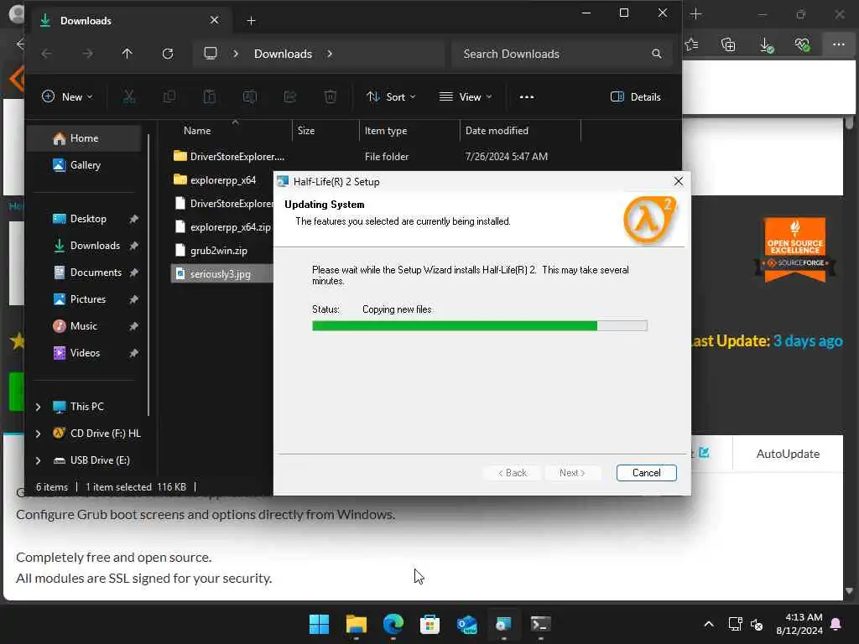
Task: Click chevron after Downloads in address bar
Action: coord(330,54)
